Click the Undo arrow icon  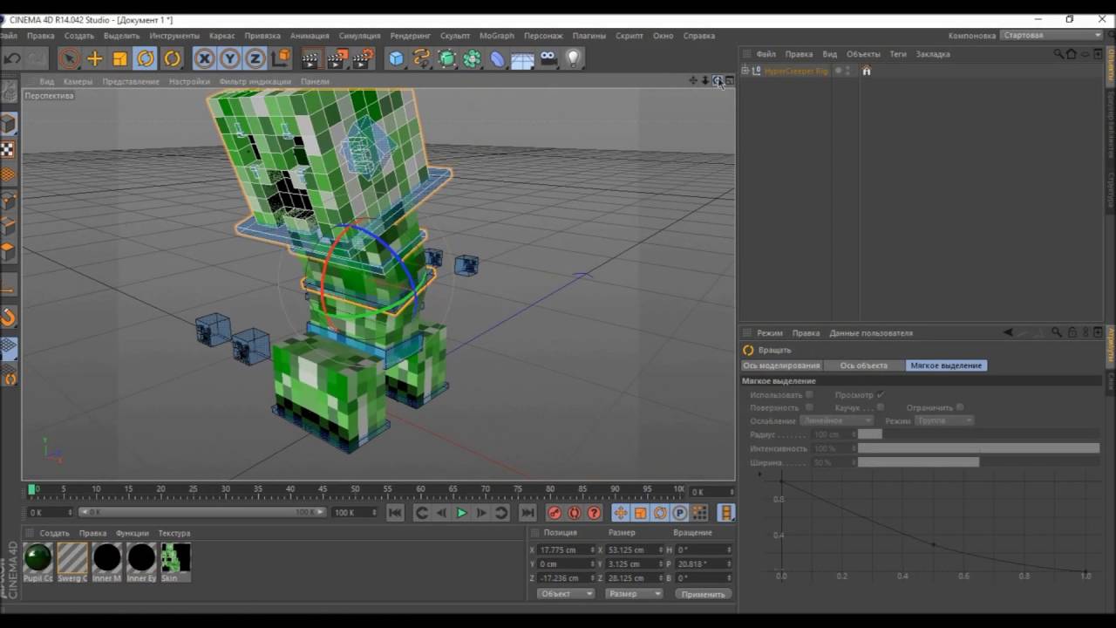(12, 58)
